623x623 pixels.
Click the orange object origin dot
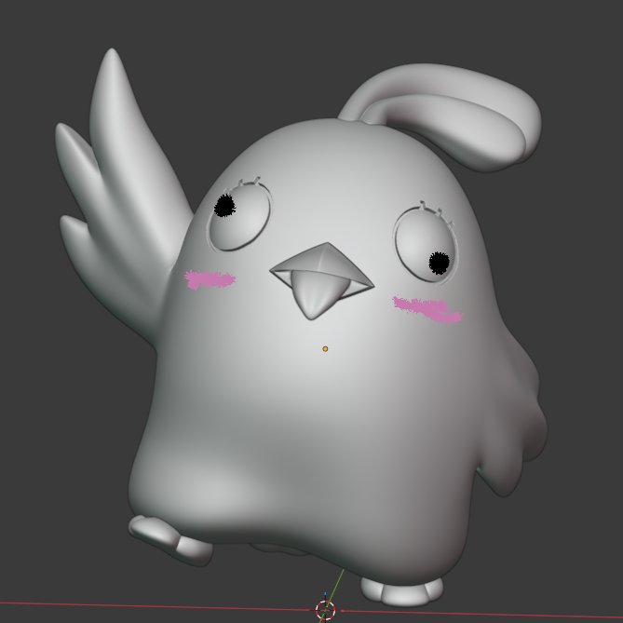[x=325, y=349]
